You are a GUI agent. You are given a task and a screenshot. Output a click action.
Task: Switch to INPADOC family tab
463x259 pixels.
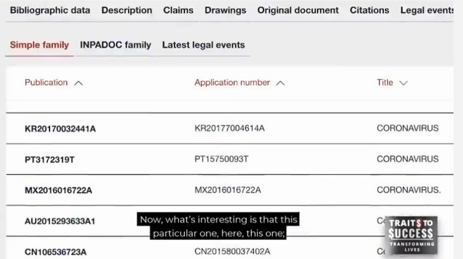115,45
